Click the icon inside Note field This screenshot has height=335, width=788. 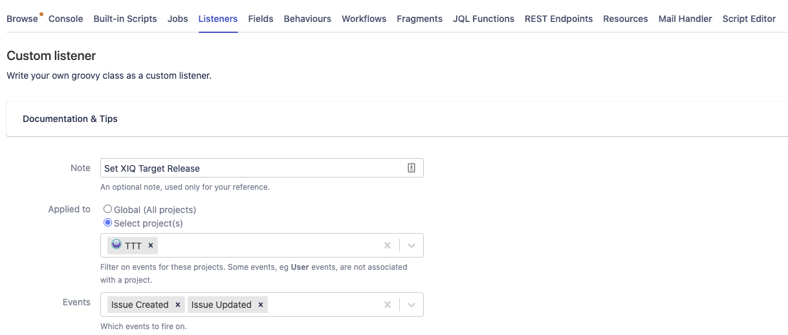[x=411, y=168]
